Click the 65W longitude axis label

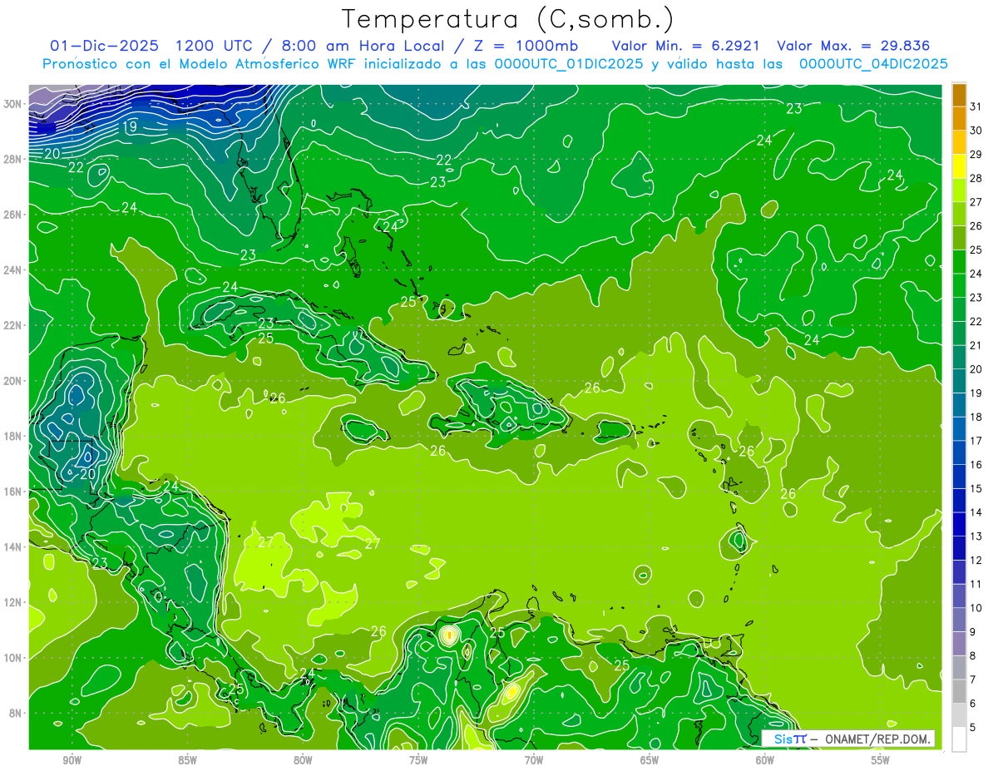pyautogui.click(x=650, y=761)
